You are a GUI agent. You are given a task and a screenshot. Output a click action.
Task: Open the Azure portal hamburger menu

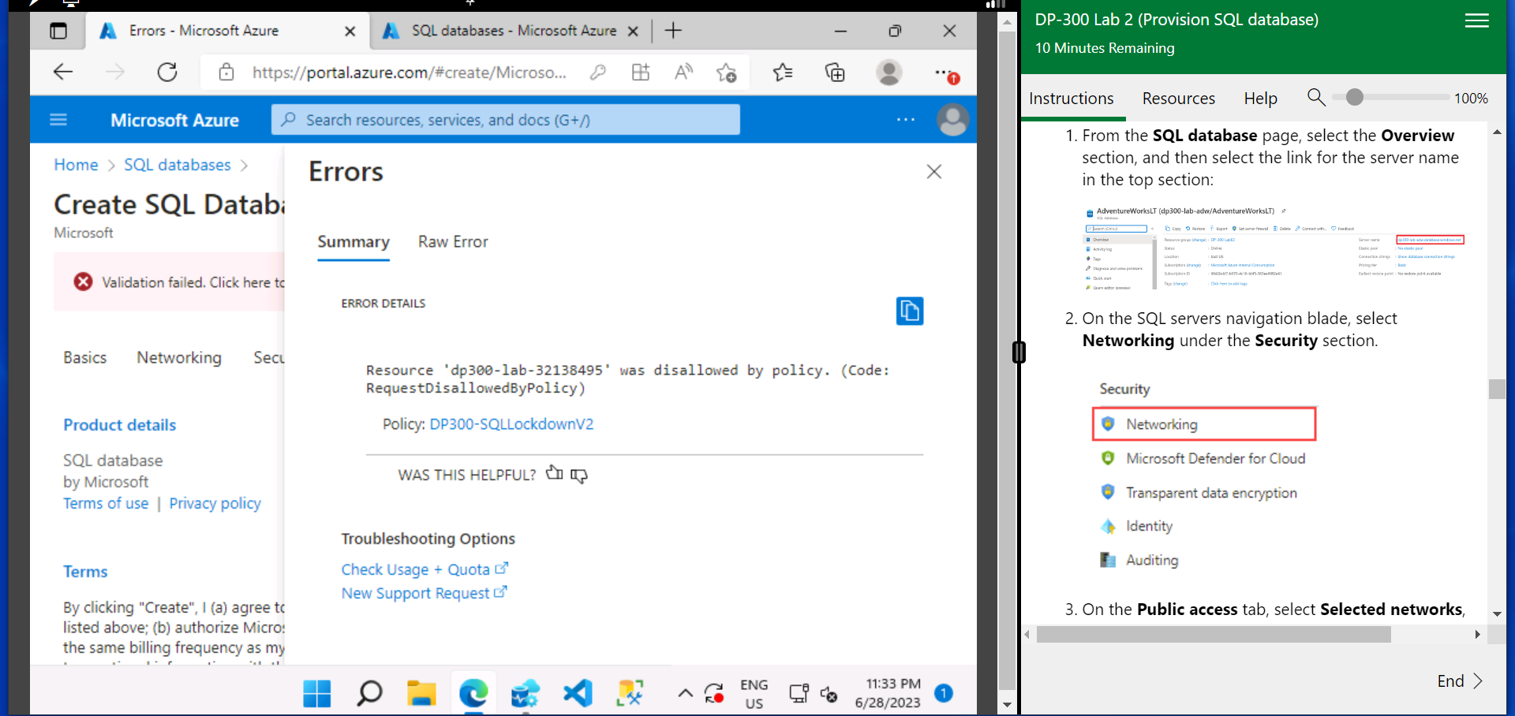58,120
